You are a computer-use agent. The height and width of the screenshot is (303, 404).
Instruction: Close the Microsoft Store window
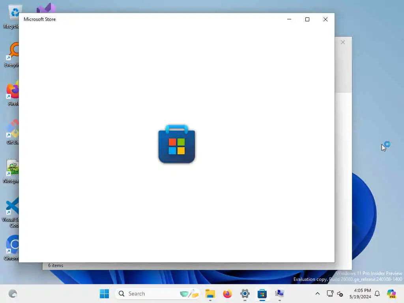pyautogui.click(x=325, y=19)
